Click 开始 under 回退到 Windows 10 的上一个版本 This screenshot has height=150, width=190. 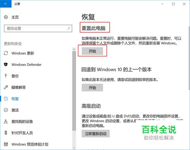(x=92, y=88)
